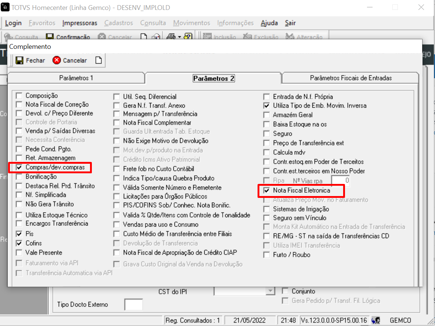435x326 pixels.
Task: Click the Tipo Docto Externo input field
Action: click(133, 304)
